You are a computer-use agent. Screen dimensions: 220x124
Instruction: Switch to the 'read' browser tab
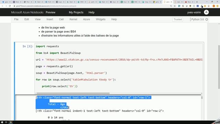pyautogui.click(x=178, y=2)
